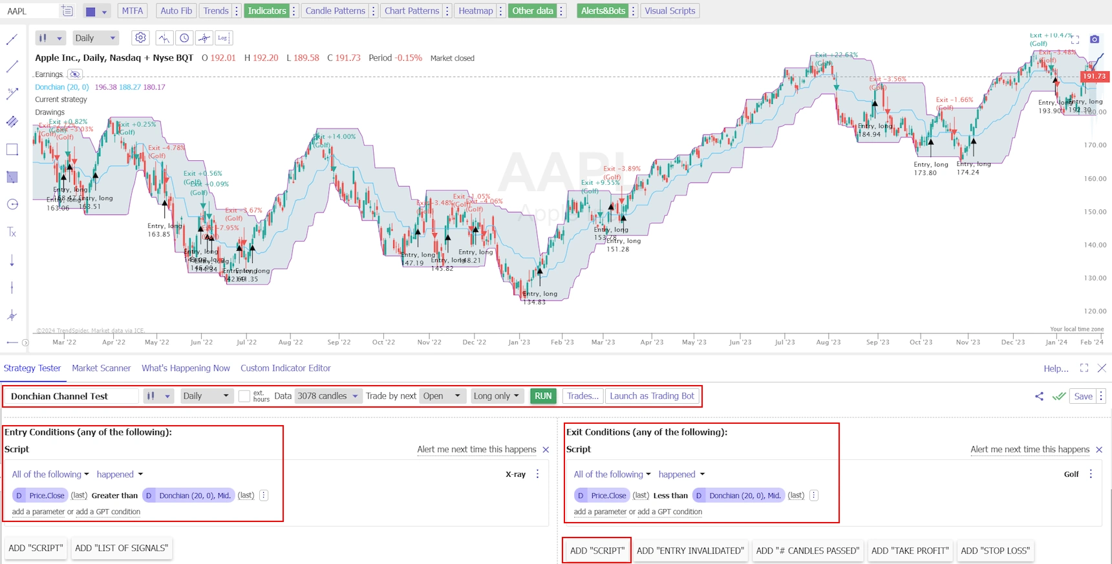This screenshot has width=1112, height=564.
Task: Select the circle drawing tool
Action: [x=12, y=204]
